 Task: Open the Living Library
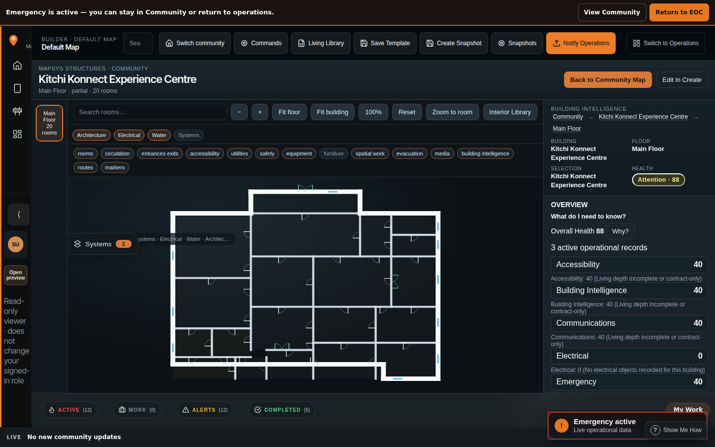[321, 43]
